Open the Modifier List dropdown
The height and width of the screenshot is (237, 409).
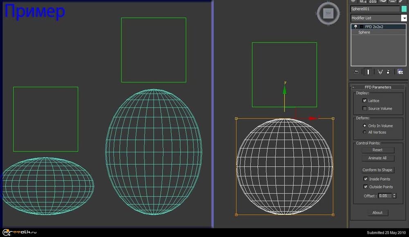click(404, 18)
